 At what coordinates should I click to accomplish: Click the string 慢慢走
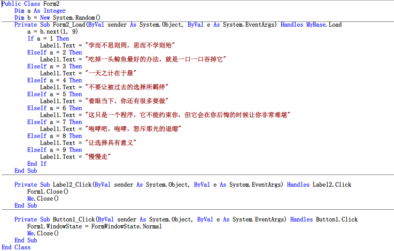coord(97,157)
